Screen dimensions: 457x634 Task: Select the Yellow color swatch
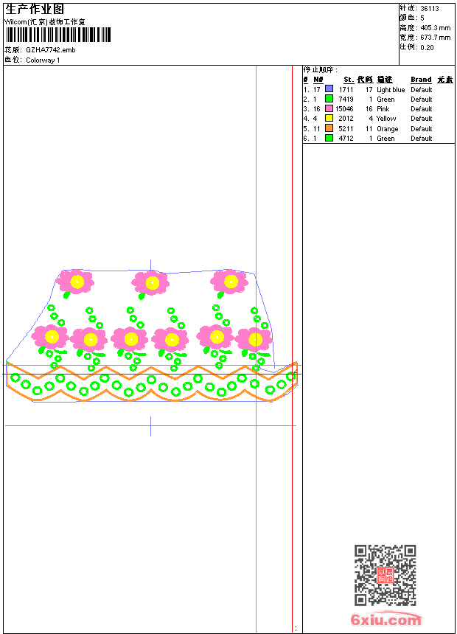tap(329, 118)
